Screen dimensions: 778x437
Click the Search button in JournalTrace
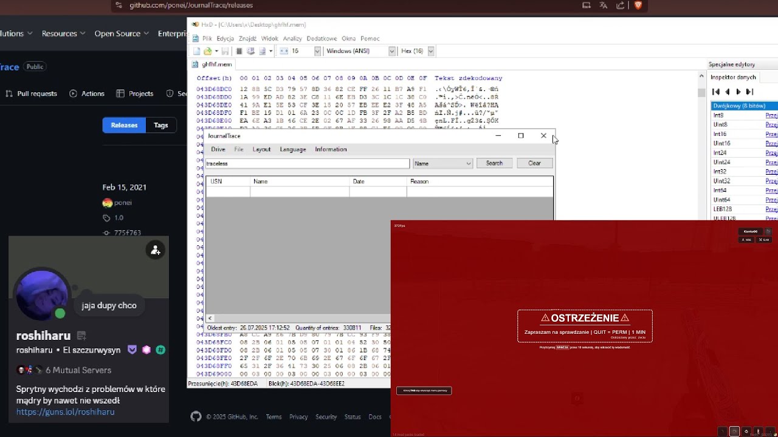pyautogui.click(x=494, y=163)
